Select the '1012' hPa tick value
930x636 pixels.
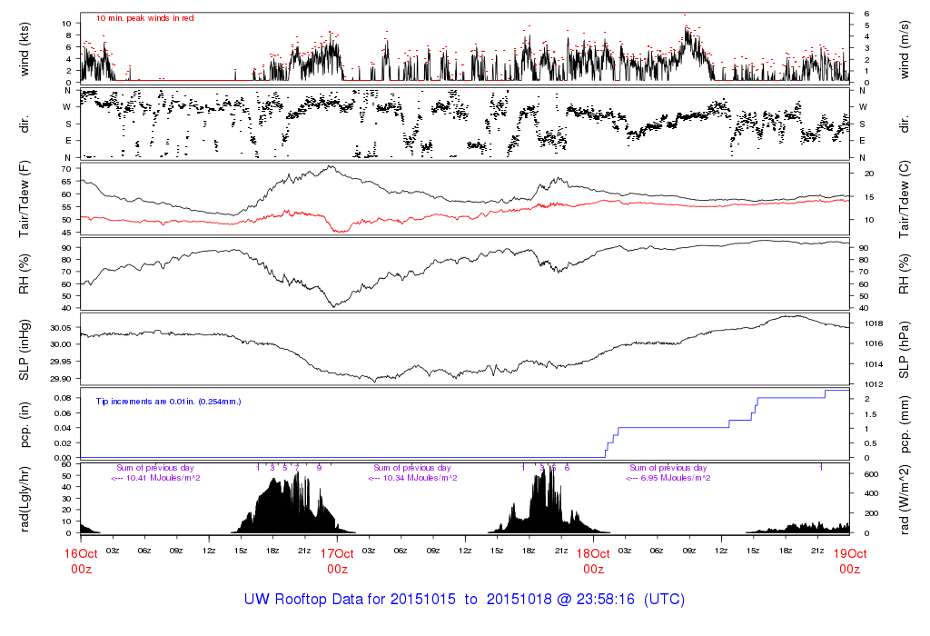[874, 384]
